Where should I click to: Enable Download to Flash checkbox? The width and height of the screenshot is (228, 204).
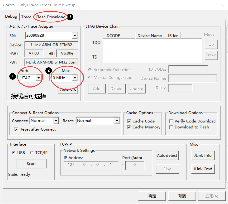point(171,127)
